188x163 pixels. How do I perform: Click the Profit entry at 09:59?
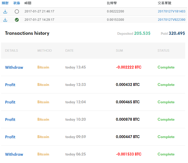[x=10, y=137]
